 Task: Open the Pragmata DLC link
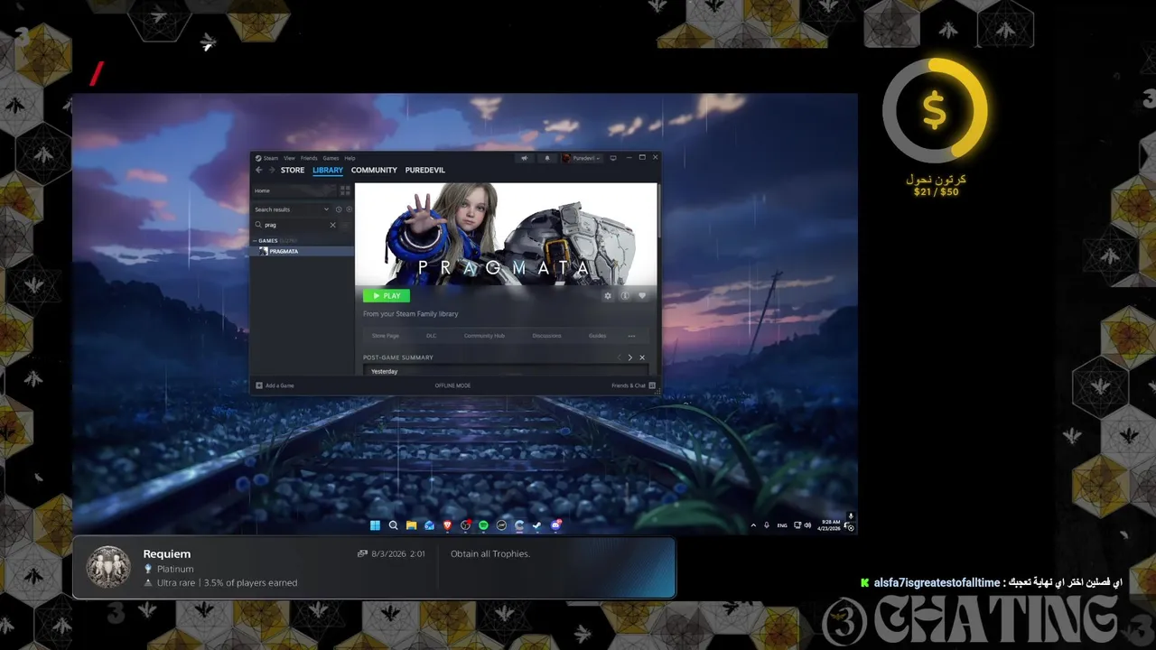point(432,336)
